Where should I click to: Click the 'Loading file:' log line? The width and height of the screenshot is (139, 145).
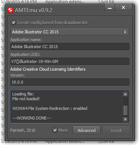coord(23,94)
